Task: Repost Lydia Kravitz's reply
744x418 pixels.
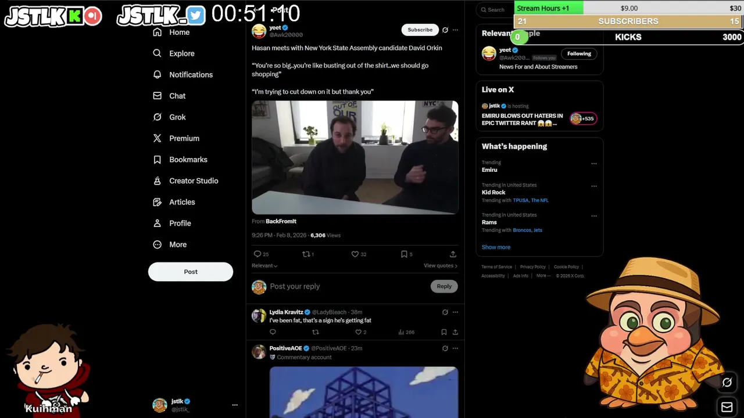Action: [x=316, y=332]
